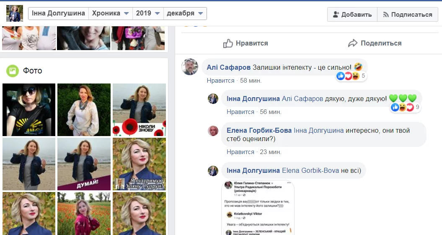Open photo with НІКОЛИ ЗНОВУ poppy frame

(139, 110)
